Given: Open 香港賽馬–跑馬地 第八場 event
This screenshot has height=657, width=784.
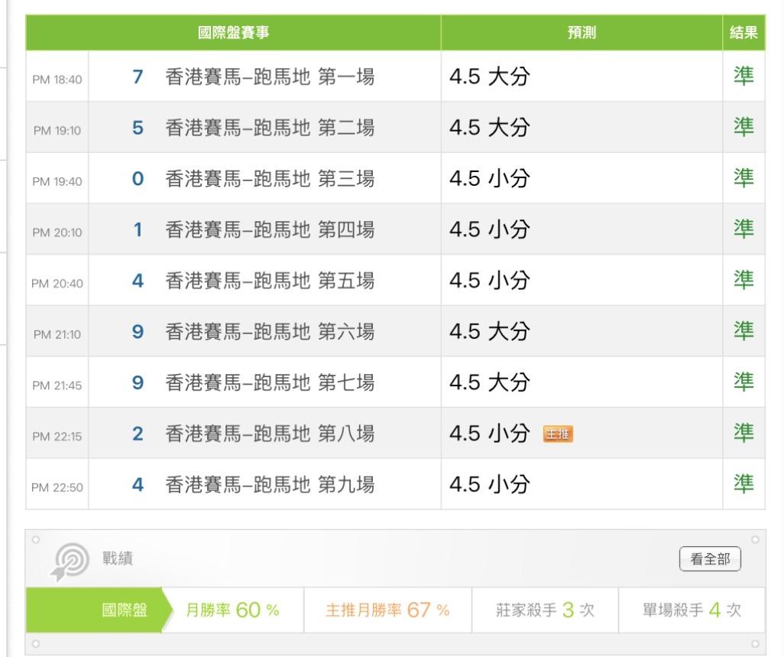Looking at the screenshot, I should [x=269, y=434].
